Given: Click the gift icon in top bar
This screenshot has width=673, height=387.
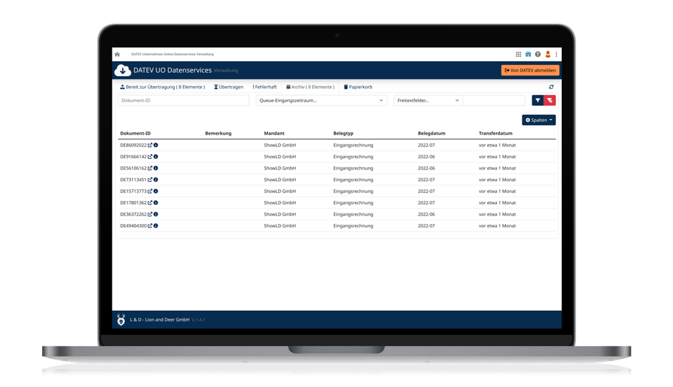Looking at the screenshot, I should [528, 55].
